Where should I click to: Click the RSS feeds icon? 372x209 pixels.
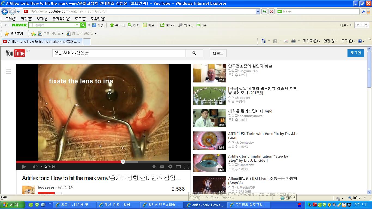(275, 41)
